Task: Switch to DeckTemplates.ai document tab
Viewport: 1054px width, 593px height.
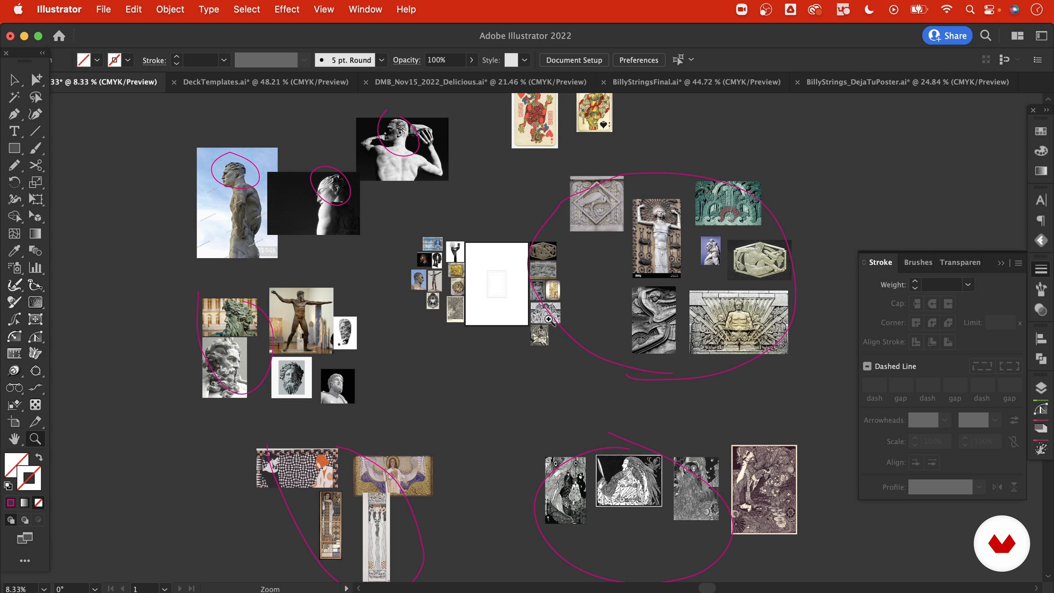Action: (265, 82)
